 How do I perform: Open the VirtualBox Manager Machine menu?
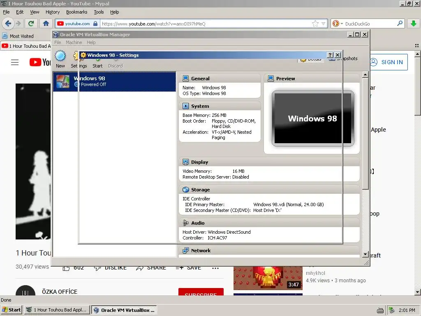click(x=74, y=42)
